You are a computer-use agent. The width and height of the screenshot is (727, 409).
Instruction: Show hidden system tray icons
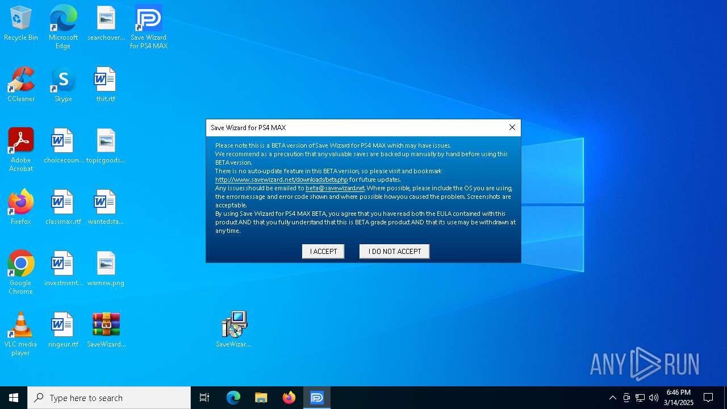click(612, 398)
